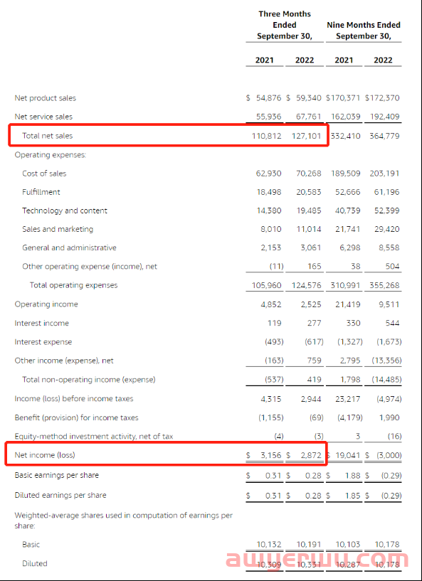Select the value 19,041
Screen dimensions: 422x581
pyautogui.click(x=348, y=455)
